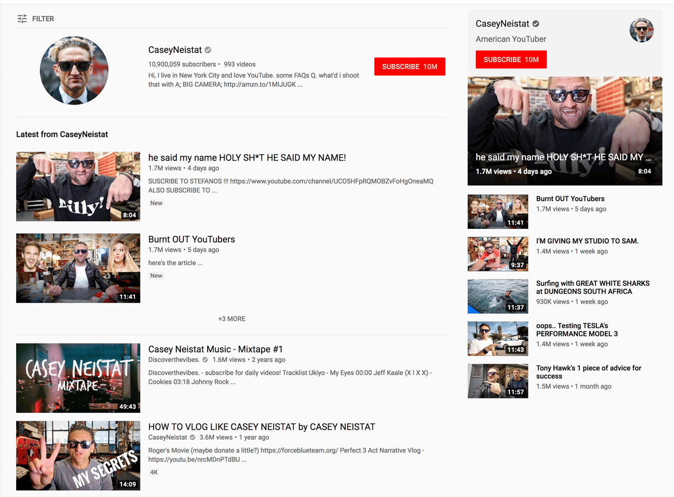Screen dimensions: 674x497
Task: Click the New badge on Burnt OUT YouTubers
Action: (x=156, y=275)
